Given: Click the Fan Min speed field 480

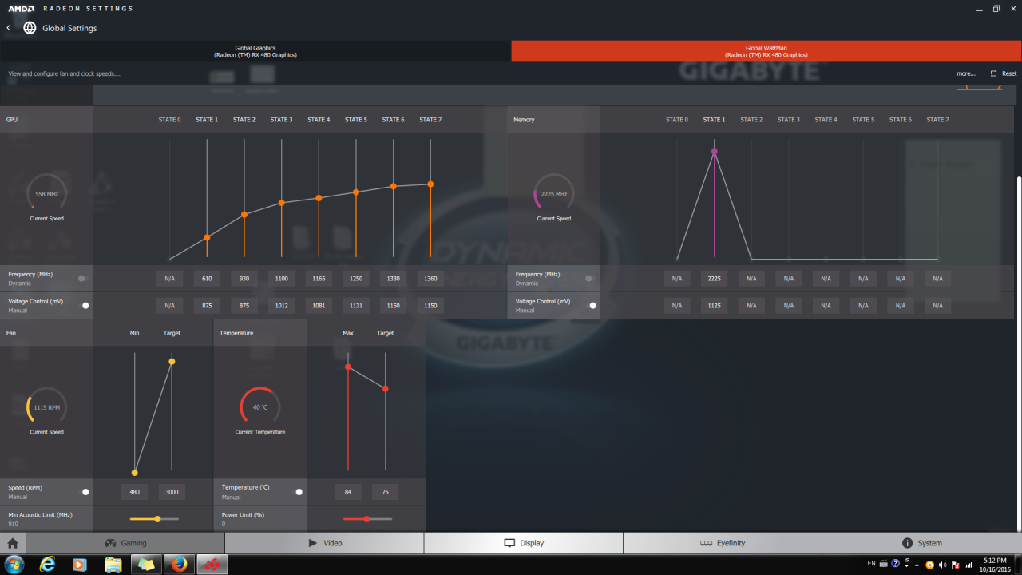Looking at the screenshot, I should (x=134, y=492).
